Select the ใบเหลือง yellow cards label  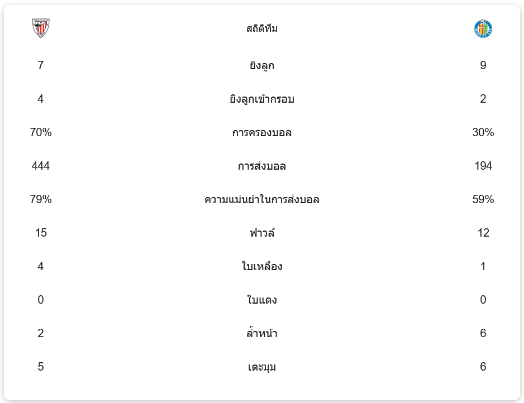coord(262,267)
